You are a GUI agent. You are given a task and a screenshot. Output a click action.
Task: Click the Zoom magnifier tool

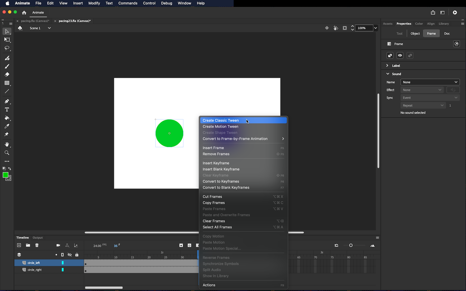7,153
